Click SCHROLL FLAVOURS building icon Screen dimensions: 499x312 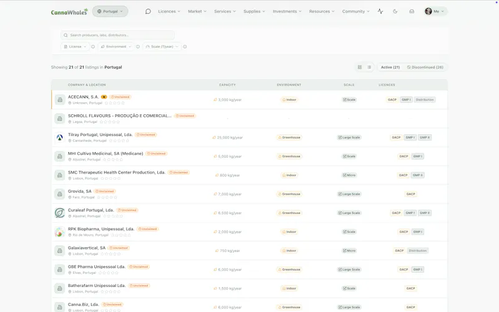(59, 119)
